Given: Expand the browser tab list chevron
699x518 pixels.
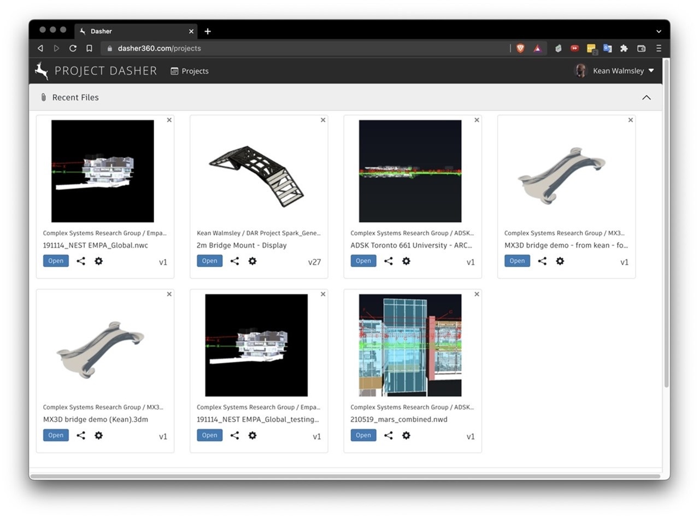Looking at the screenshot, I should click(x=659, y=31).
